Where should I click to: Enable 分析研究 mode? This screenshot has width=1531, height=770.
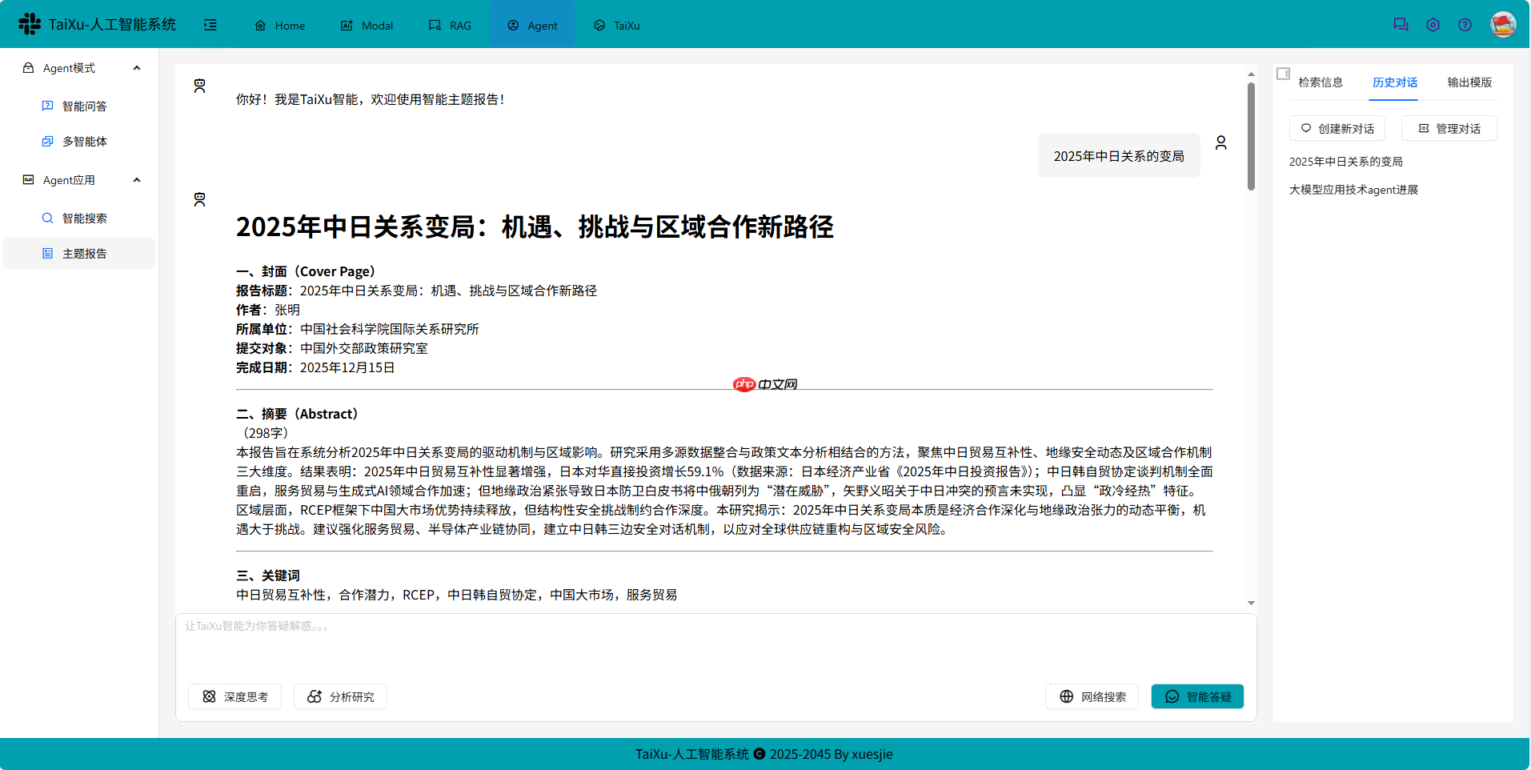click(340, 696)
